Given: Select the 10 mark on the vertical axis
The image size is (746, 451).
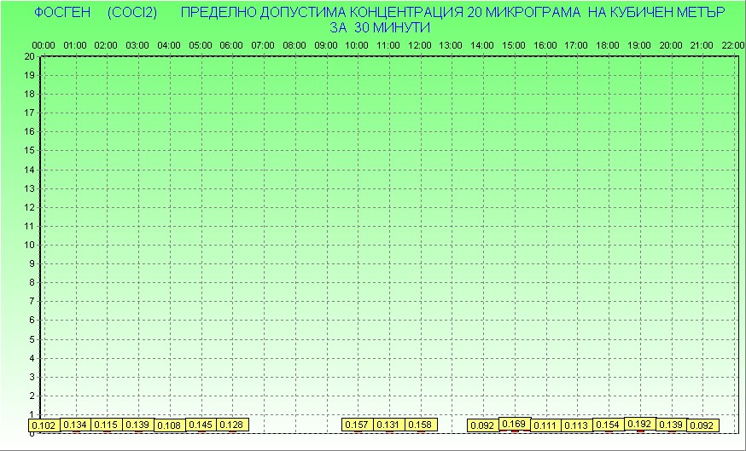Looking at the screenshot, I should pos(29,245).
